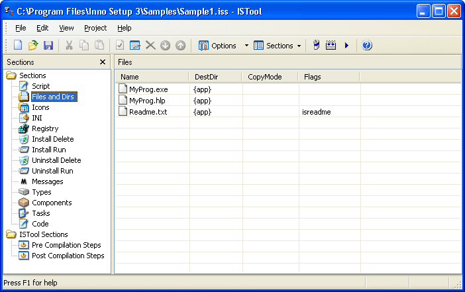
Task: Run the compile play arrow icon
Action: tap(346, 46)
